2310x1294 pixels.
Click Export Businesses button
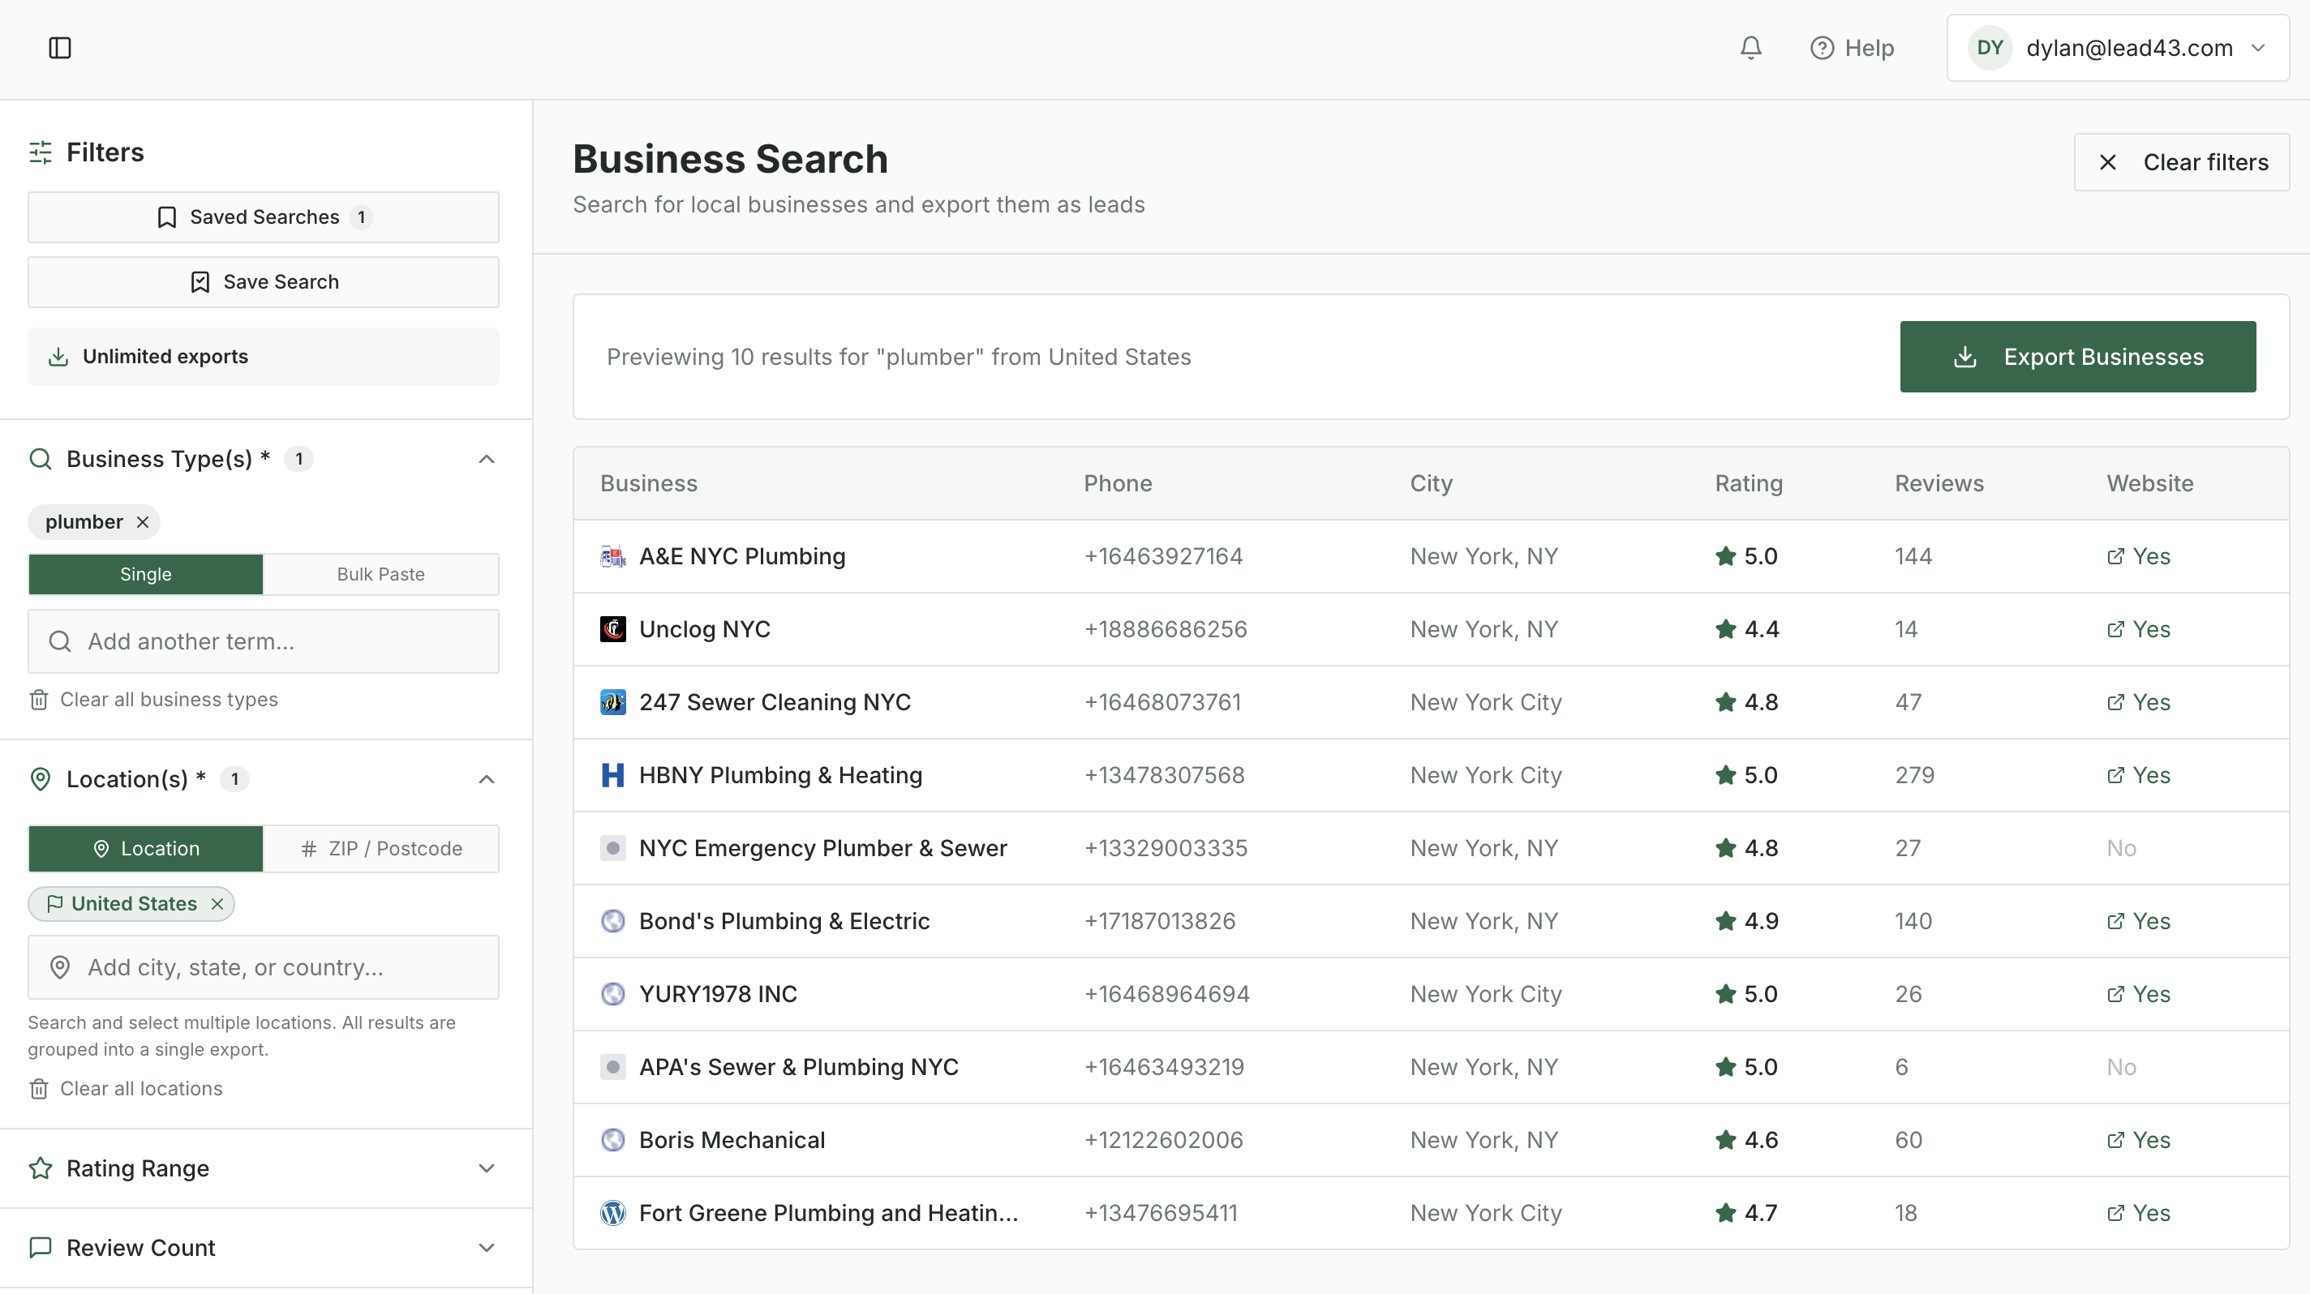click(x=2078, y=357)
